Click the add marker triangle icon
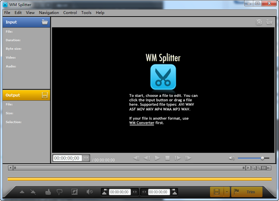This screenshot has height=201, width=279. point(22,192)
